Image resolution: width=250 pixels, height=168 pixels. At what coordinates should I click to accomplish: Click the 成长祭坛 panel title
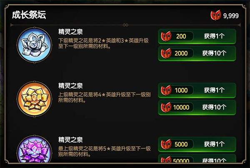click(29, 15)
